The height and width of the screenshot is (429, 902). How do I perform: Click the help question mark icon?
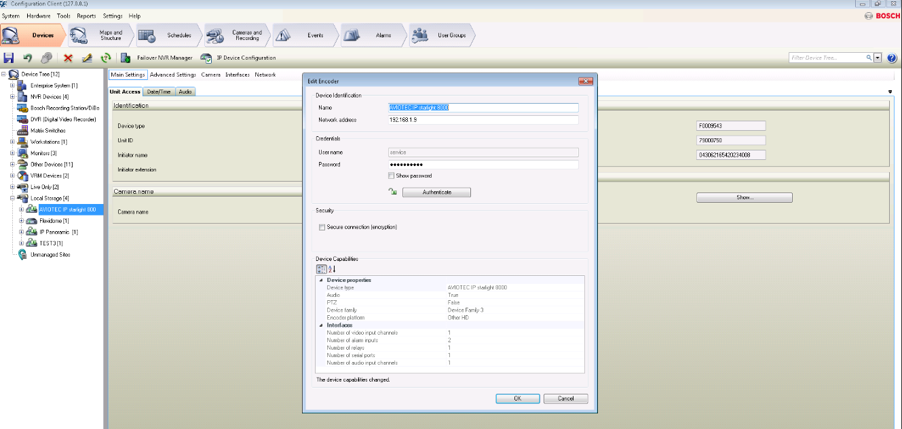click(892, 58)
